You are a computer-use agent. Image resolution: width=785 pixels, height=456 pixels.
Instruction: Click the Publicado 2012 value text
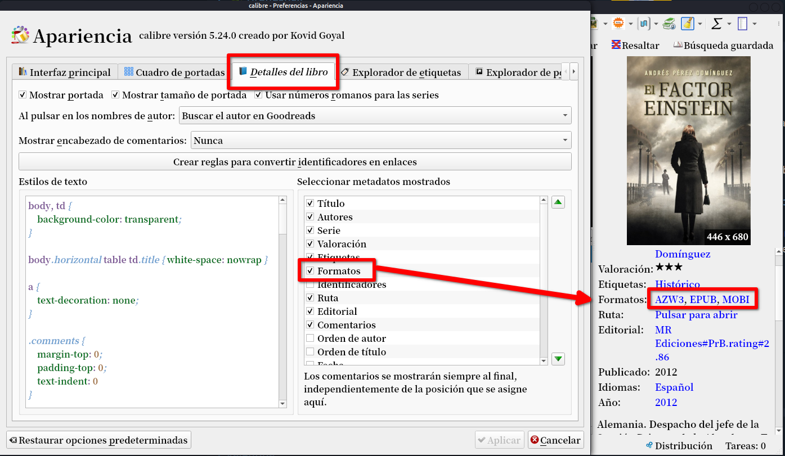tap(666, 372)
